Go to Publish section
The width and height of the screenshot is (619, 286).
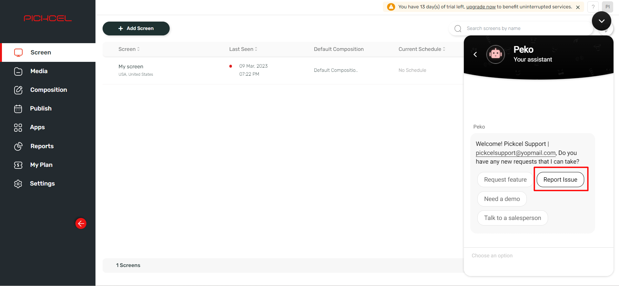tap(41, 109)
